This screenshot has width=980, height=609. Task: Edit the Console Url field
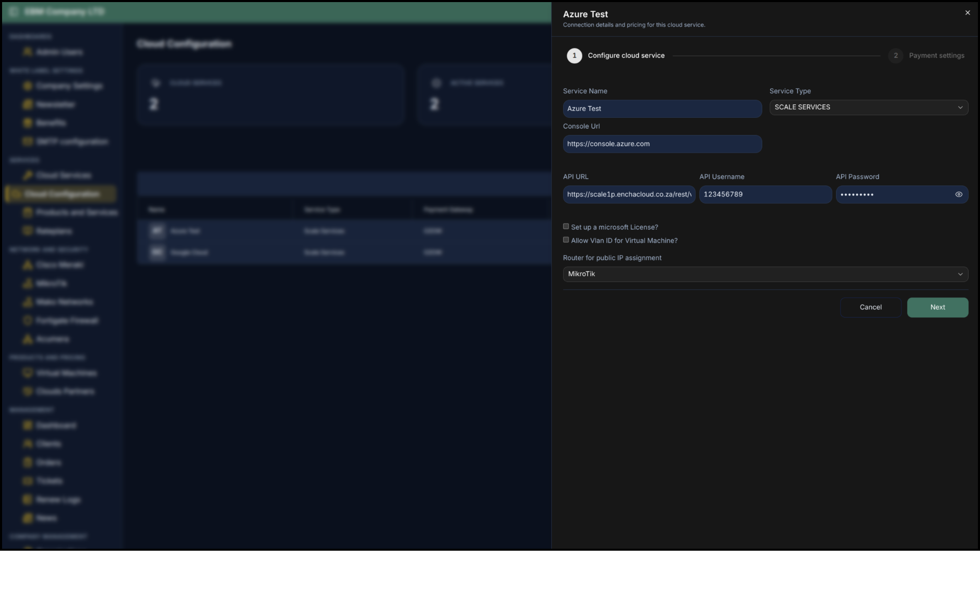[x=662, y=144]
